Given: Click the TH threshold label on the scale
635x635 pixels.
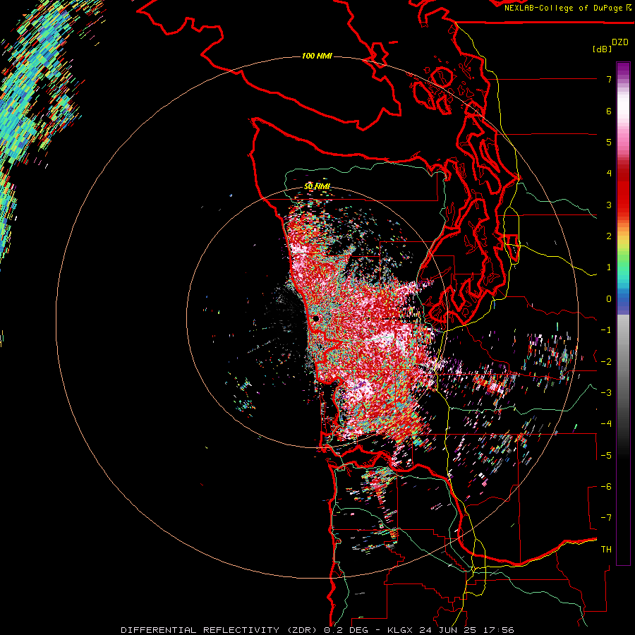Looking at the screenshot, I should [606, 549].
